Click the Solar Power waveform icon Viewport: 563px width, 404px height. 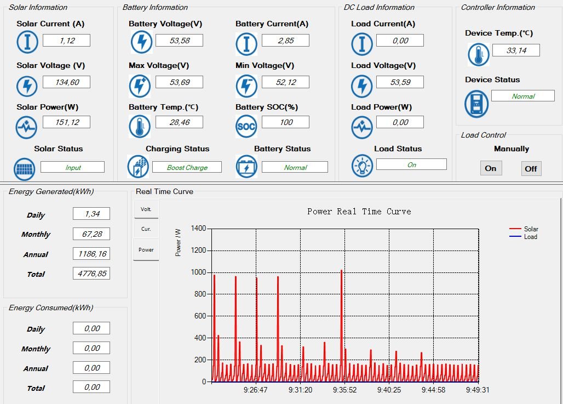pos(26,127)
